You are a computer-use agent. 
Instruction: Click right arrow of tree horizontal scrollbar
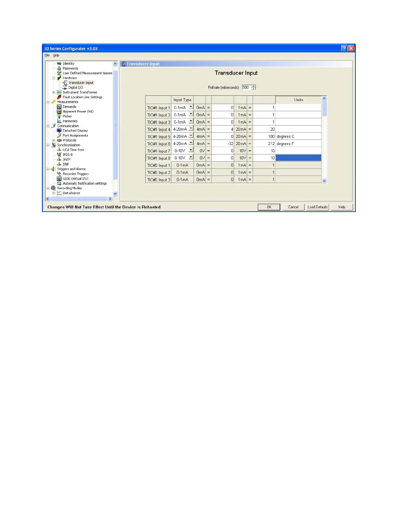coord(110,199)
